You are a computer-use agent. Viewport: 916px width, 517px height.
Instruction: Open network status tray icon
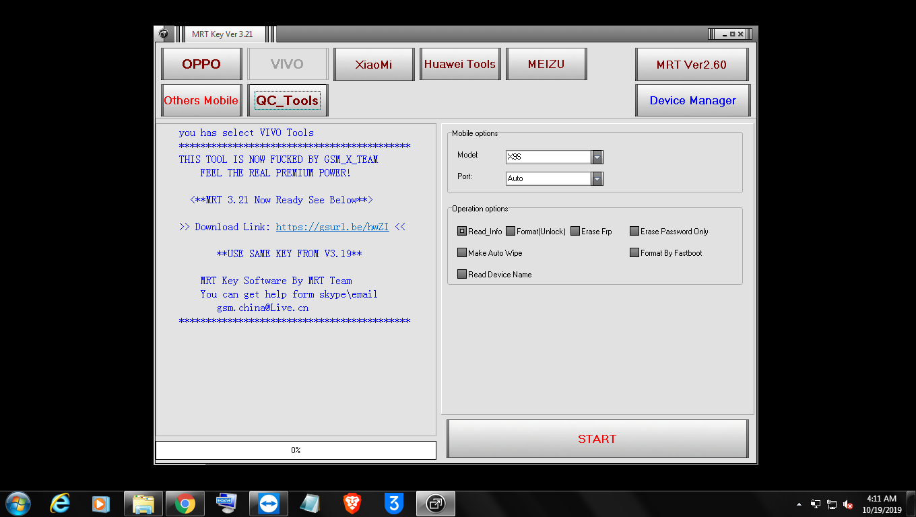point(832,504)
